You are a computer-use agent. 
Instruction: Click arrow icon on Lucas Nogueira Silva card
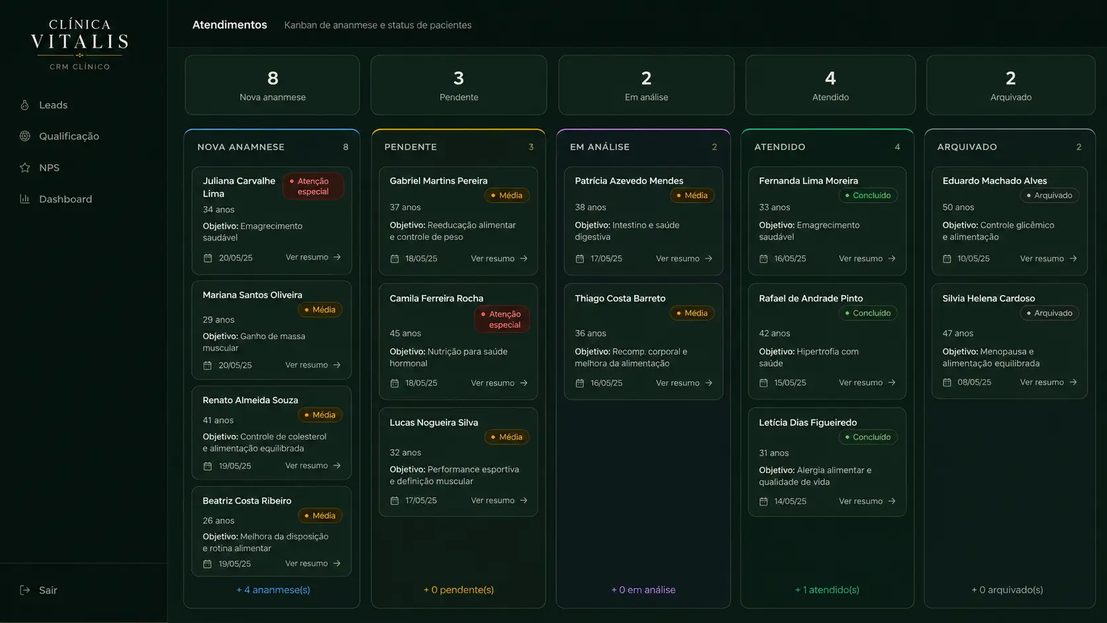click(x=524, y=501)
